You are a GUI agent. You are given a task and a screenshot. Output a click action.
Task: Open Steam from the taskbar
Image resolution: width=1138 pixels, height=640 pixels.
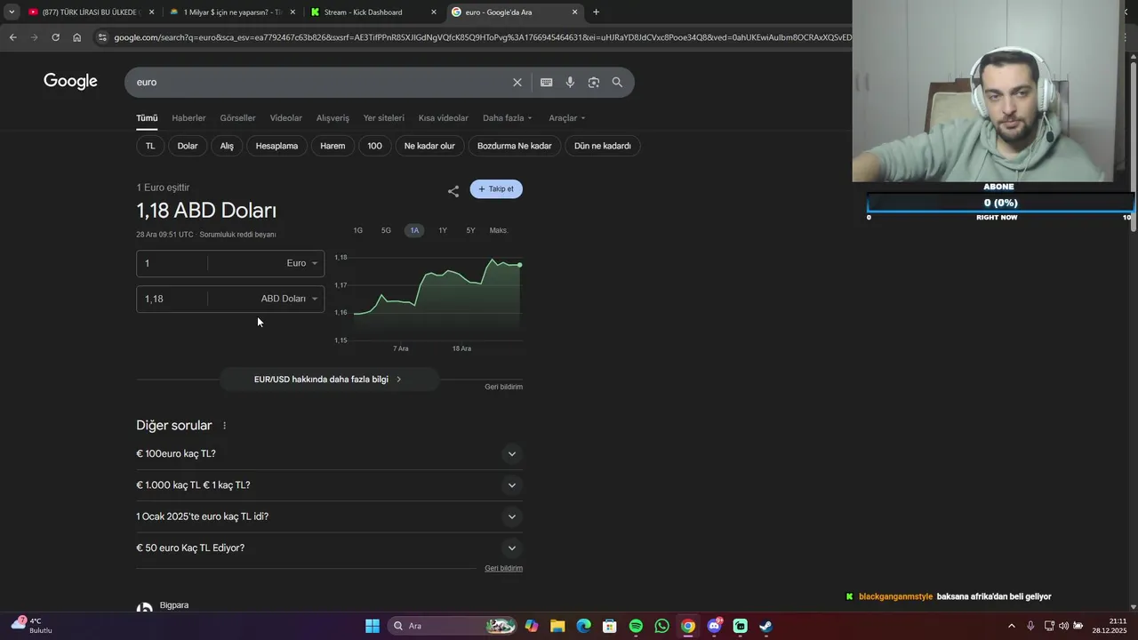click(765, 626)
